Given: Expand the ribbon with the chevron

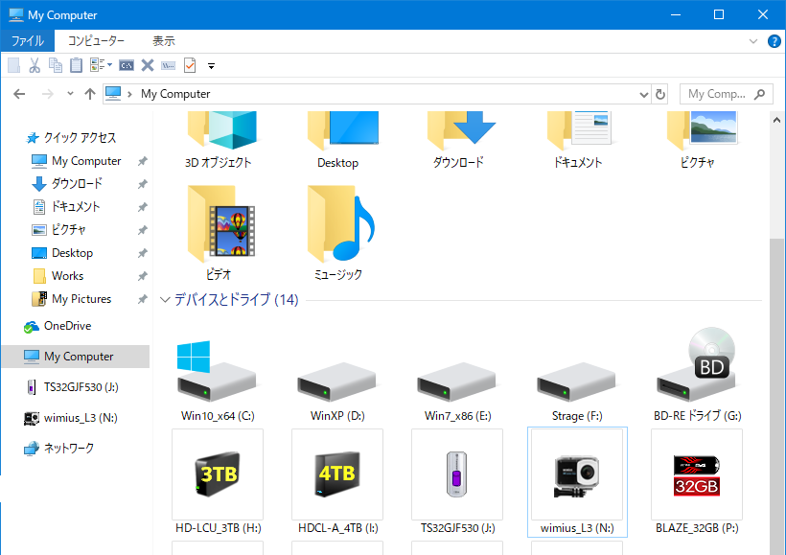Looking at the screenshot, I should (x=752, y=41).
